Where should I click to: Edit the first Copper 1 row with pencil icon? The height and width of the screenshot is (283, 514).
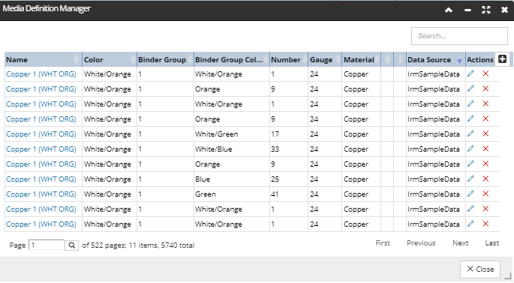470,74
